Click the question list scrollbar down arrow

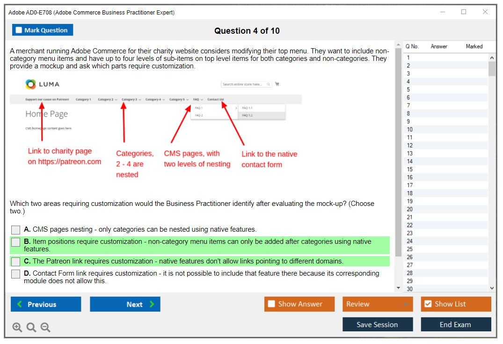(492, 288)
